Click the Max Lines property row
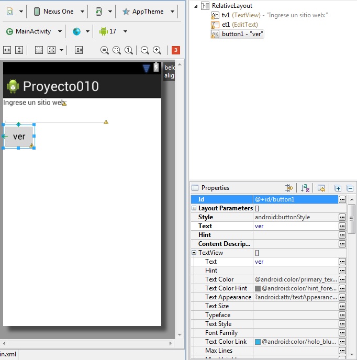 coord(269,351)
